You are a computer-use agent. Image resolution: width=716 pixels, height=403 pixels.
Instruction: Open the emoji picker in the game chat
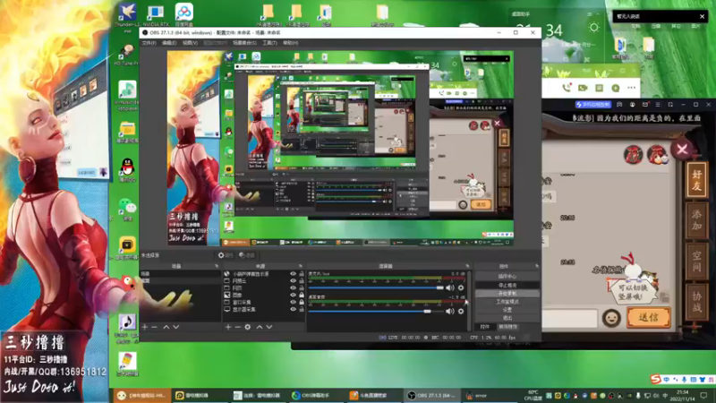(611, 318)
